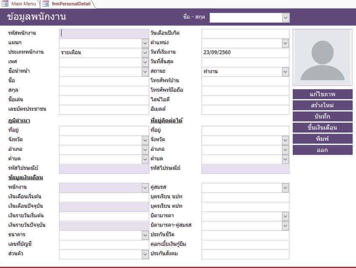Click the เลขที่บัญชี input field
Image resolution: width=356 pixels, height=268 pixels.
(104, 245)
